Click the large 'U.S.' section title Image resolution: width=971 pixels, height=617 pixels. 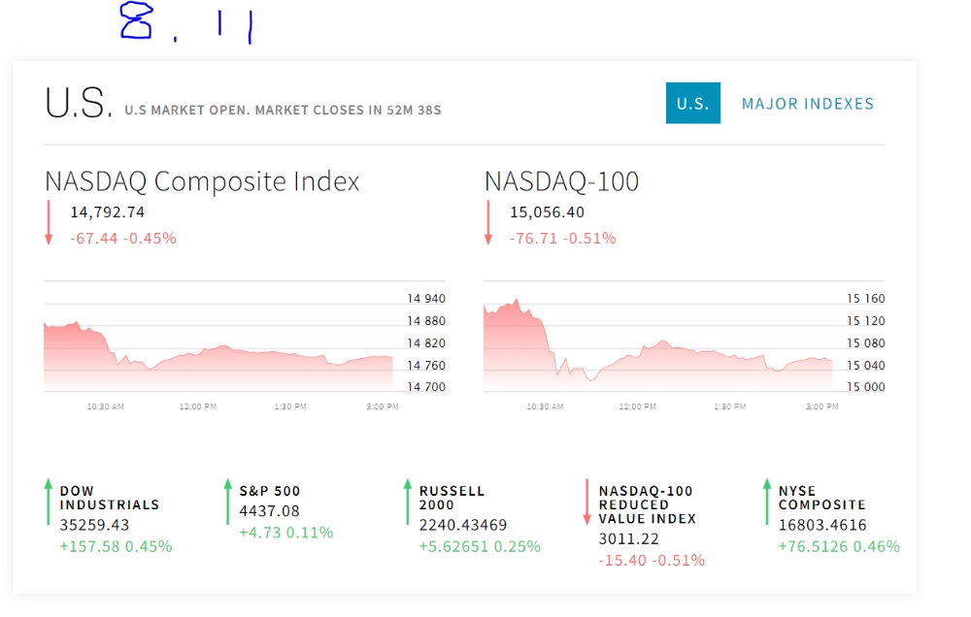[x=79, y=103]
